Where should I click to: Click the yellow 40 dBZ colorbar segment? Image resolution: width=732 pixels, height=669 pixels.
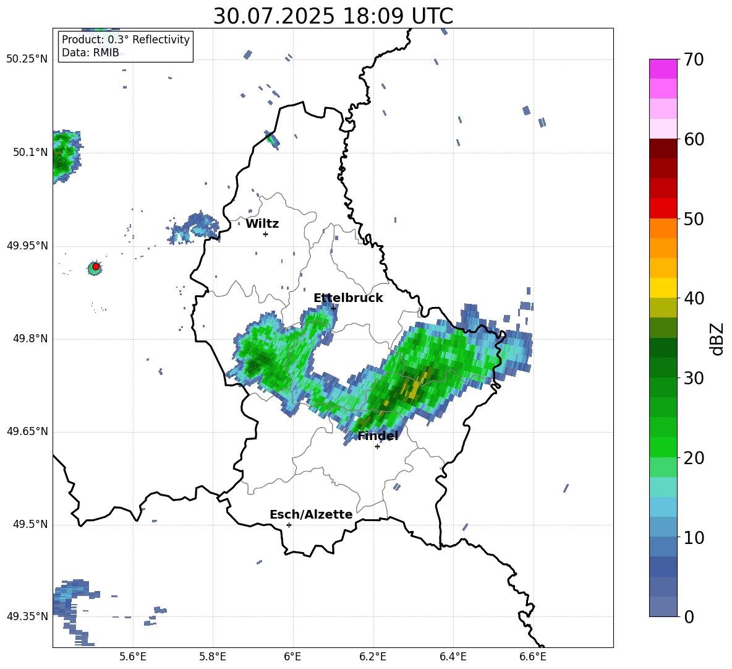tap(663, 288)
